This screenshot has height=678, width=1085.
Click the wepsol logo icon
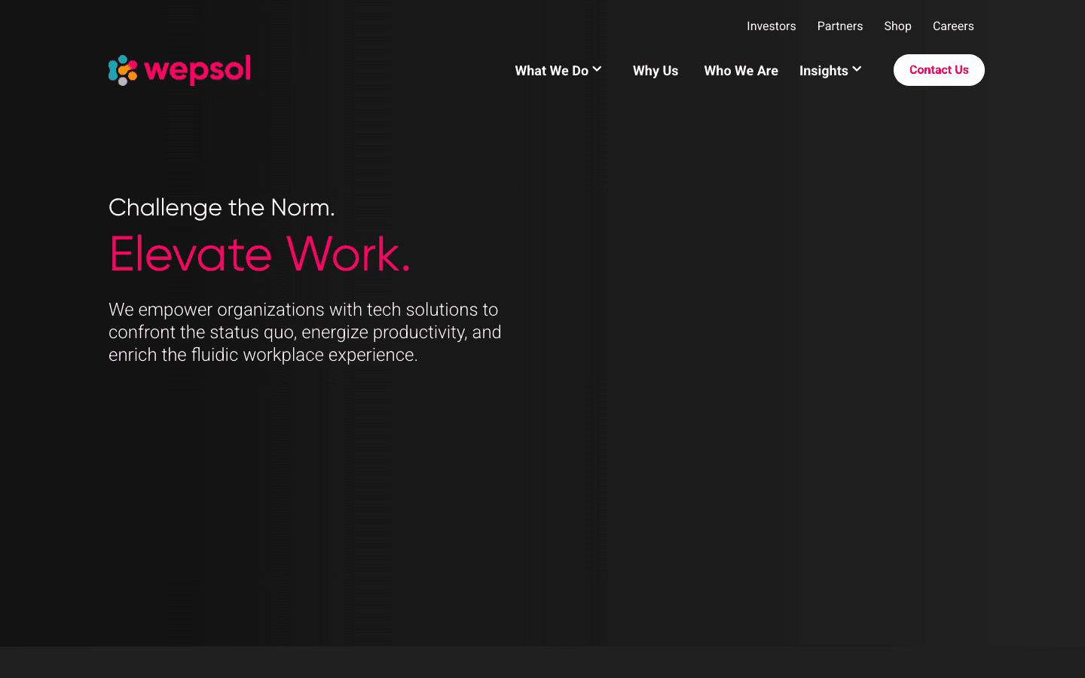click(x=123, y=70)
